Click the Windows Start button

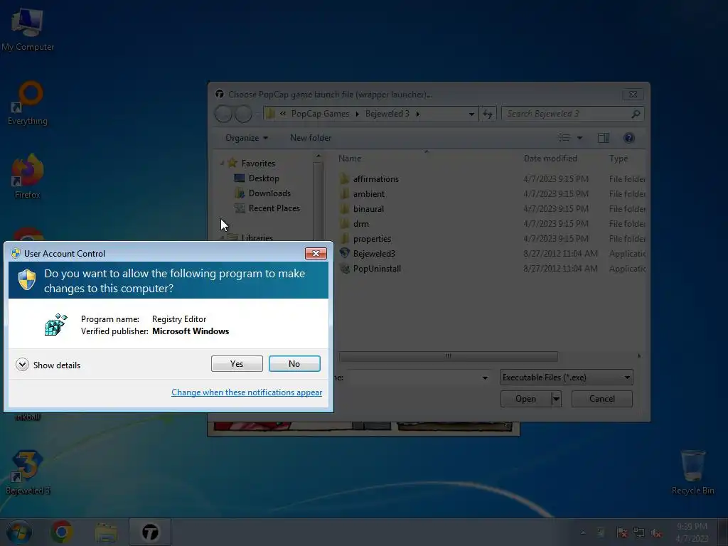[x=19, y=532]
